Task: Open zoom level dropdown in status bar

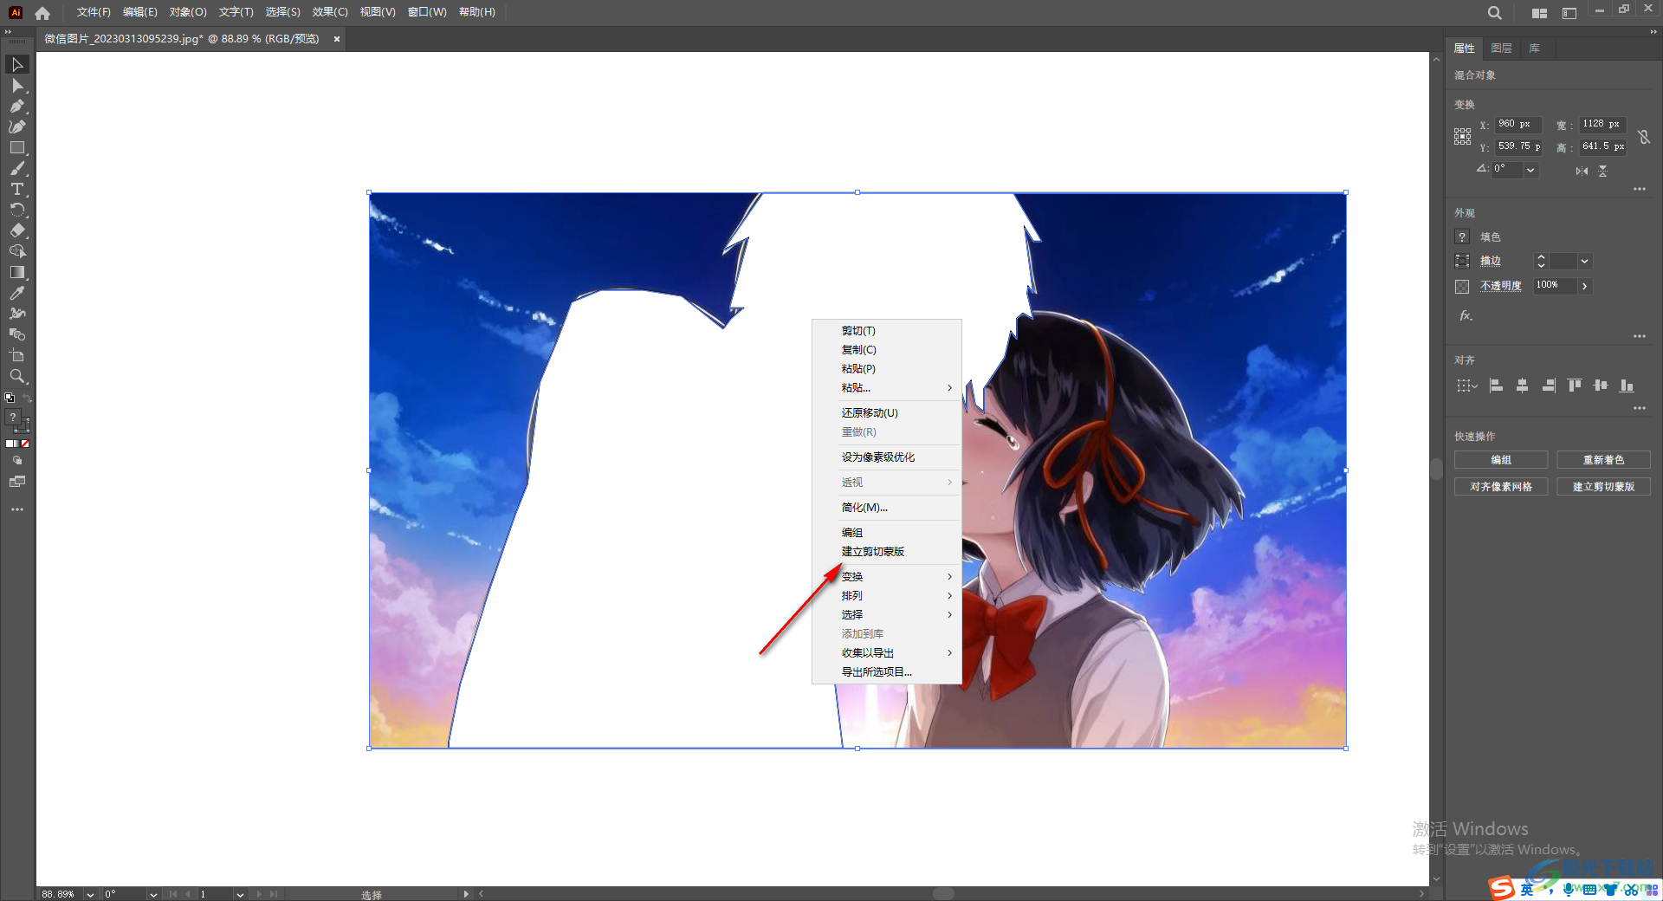Action: pos(90,894)
